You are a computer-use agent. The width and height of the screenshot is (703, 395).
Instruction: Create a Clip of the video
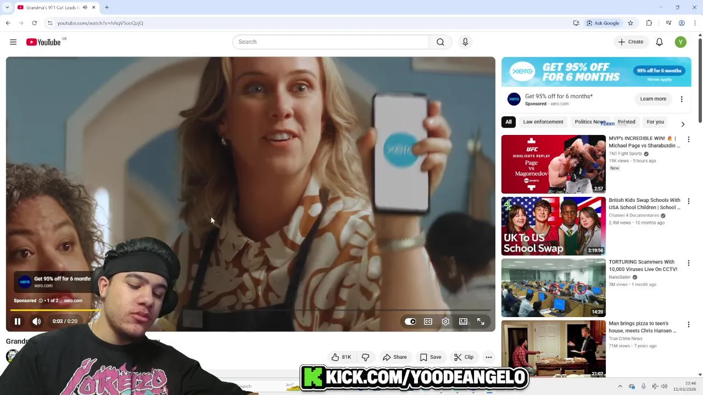[464, 357]
